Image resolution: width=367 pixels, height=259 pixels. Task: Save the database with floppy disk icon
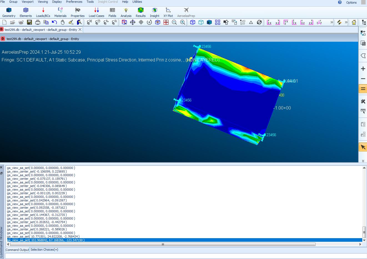pyautogui.click(x=29, y=22)
